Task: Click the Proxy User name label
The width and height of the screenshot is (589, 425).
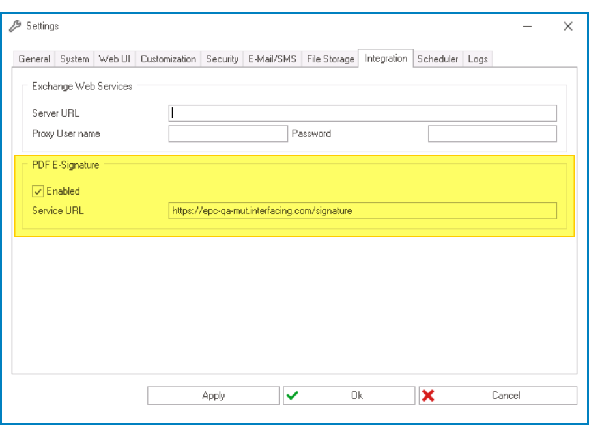Action: [x=66, y=133]
